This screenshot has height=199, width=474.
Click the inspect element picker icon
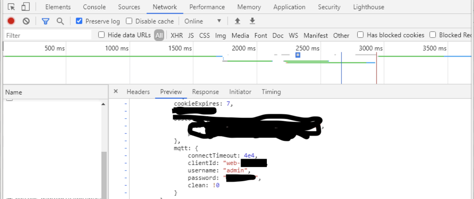click(11, 7)
